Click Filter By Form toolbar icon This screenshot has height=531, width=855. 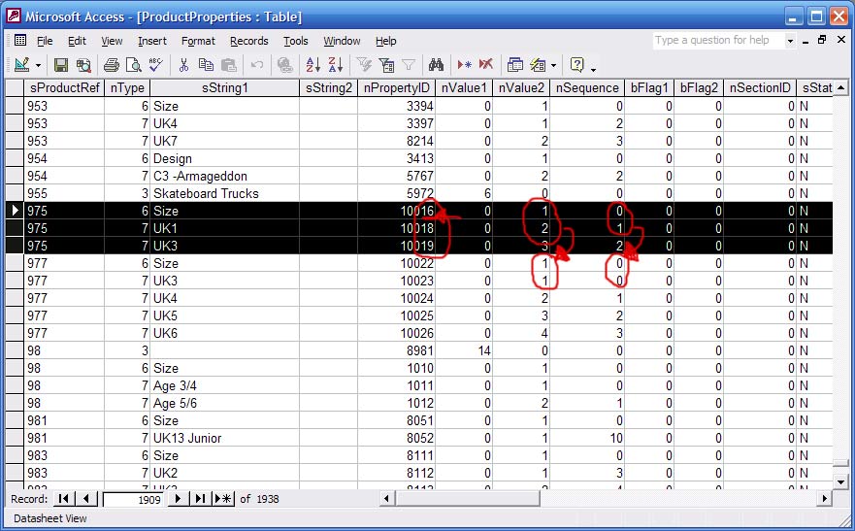[386, 65]
